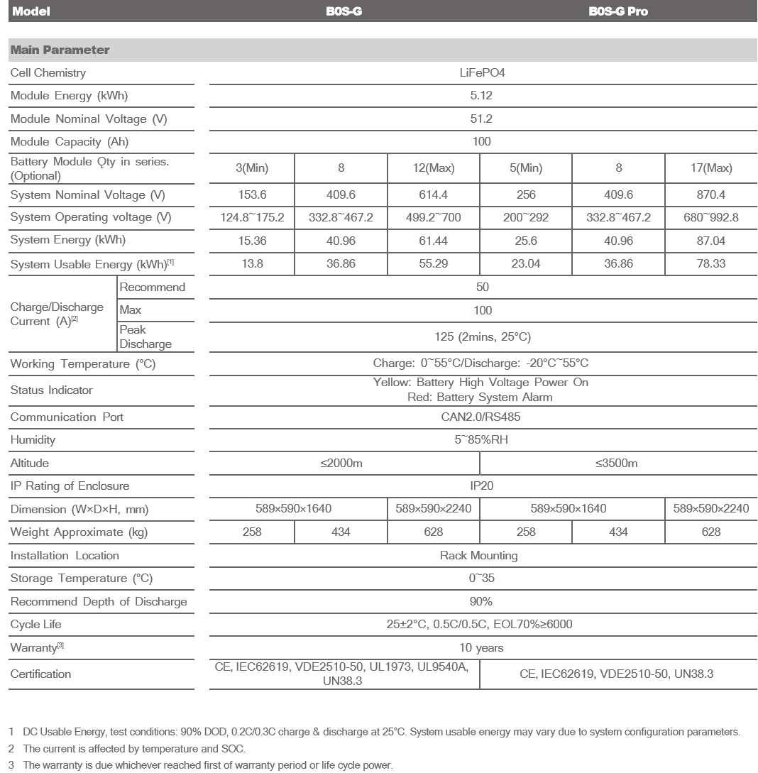Select the system energy value 87.04

[711, 241]
